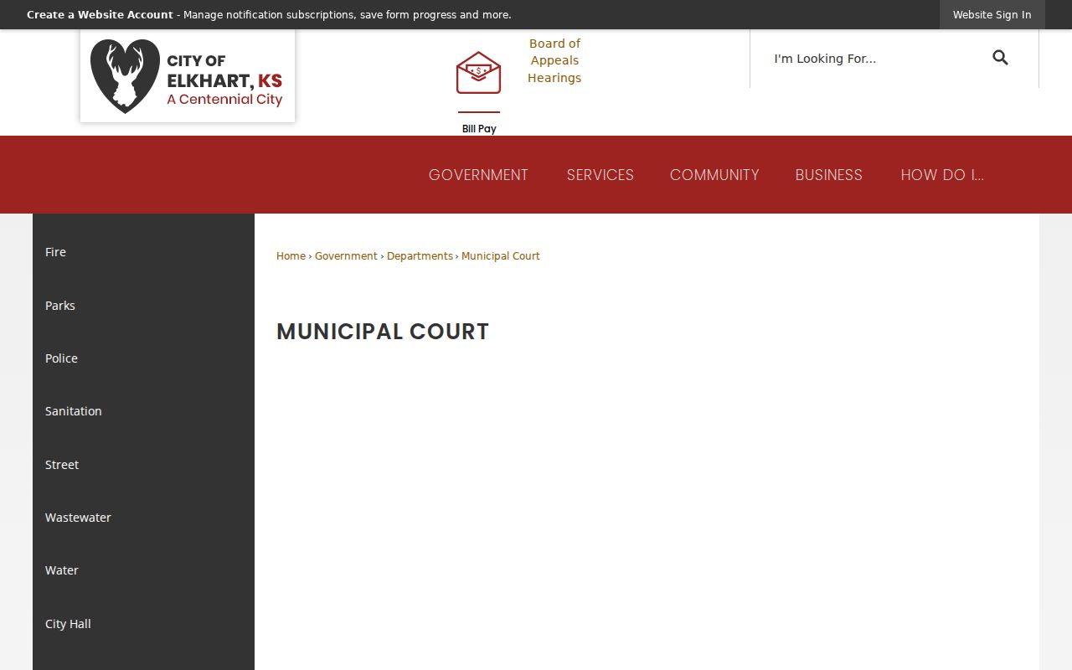Open Wastewater in the sidebar
Image resolution: width=1072 pixels, height=670 pixels.
pyautogui.click(x=143, y=518)
